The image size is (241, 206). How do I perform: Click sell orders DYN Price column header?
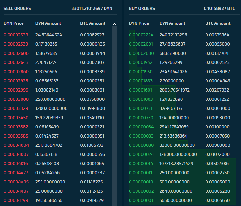pos(14,23)
